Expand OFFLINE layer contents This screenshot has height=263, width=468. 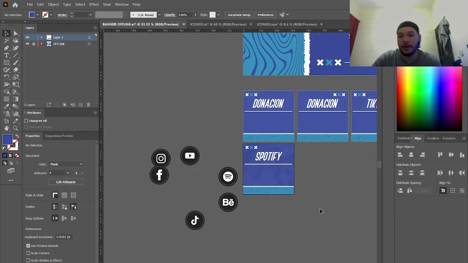tap(41, 44)
